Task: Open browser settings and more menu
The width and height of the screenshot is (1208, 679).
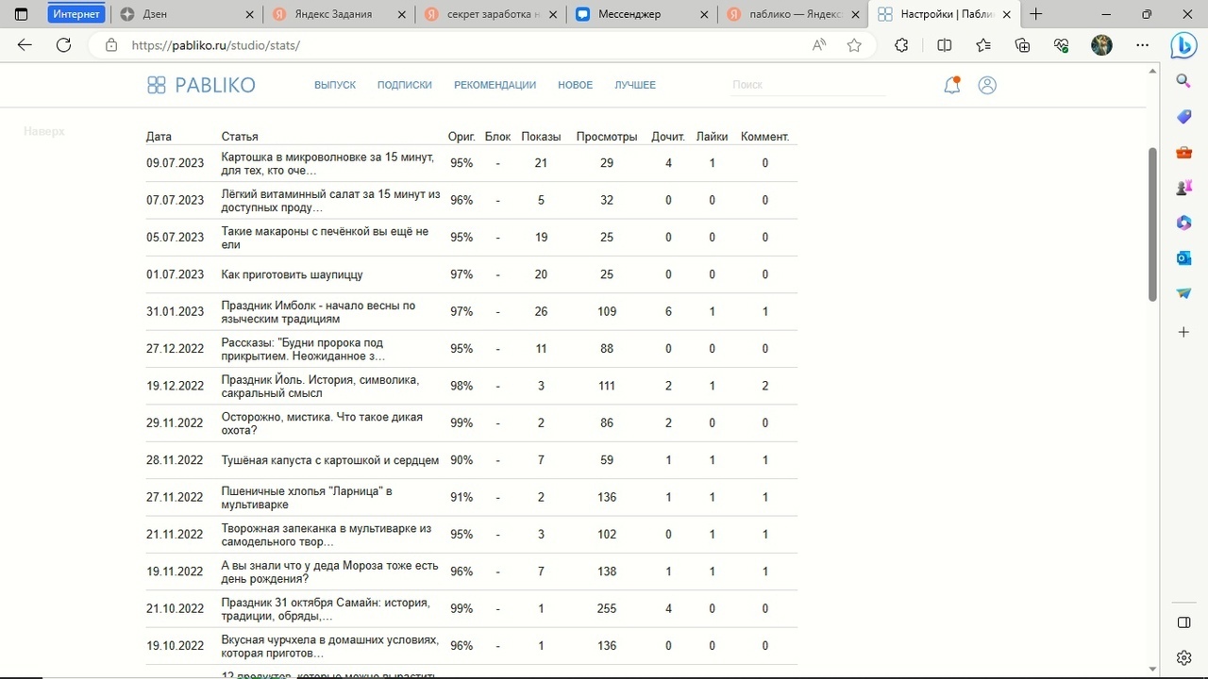Action: (1143, 45)
